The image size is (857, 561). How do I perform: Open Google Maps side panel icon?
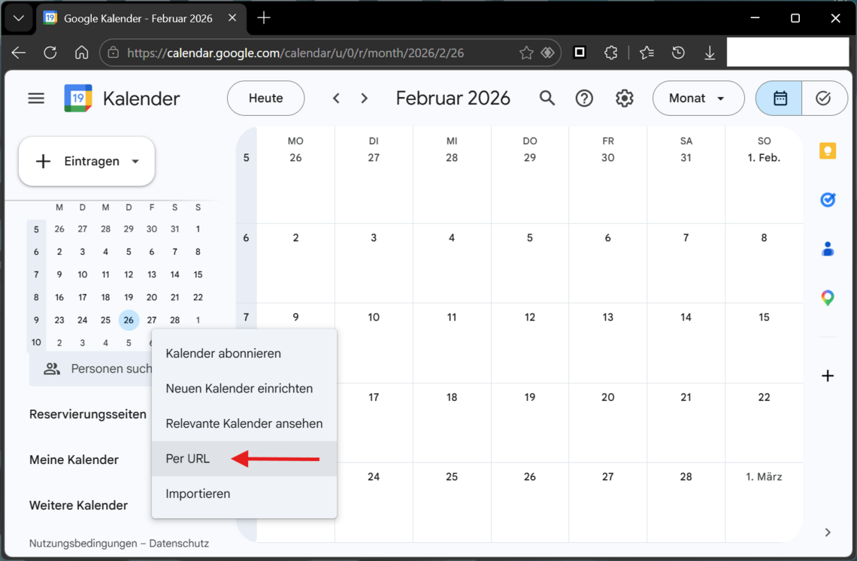click(828, 298)
